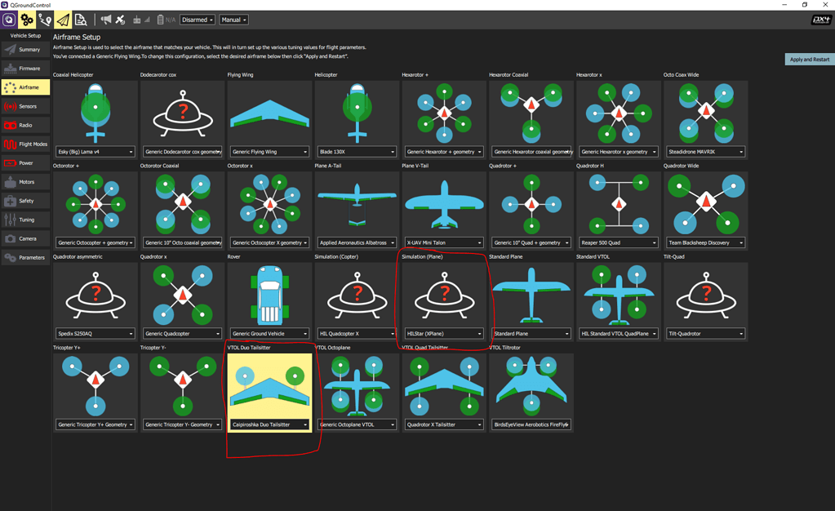
Task: Select the Standard Plane airframe image
Action: click(x=531, y=294)
